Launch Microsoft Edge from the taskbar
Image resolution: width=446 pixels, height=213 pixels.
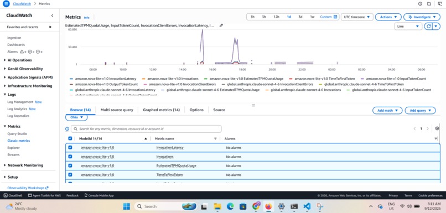point(230,206)
